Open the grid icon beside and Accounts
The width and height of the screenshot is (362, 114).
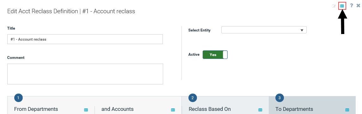[173, 110]
